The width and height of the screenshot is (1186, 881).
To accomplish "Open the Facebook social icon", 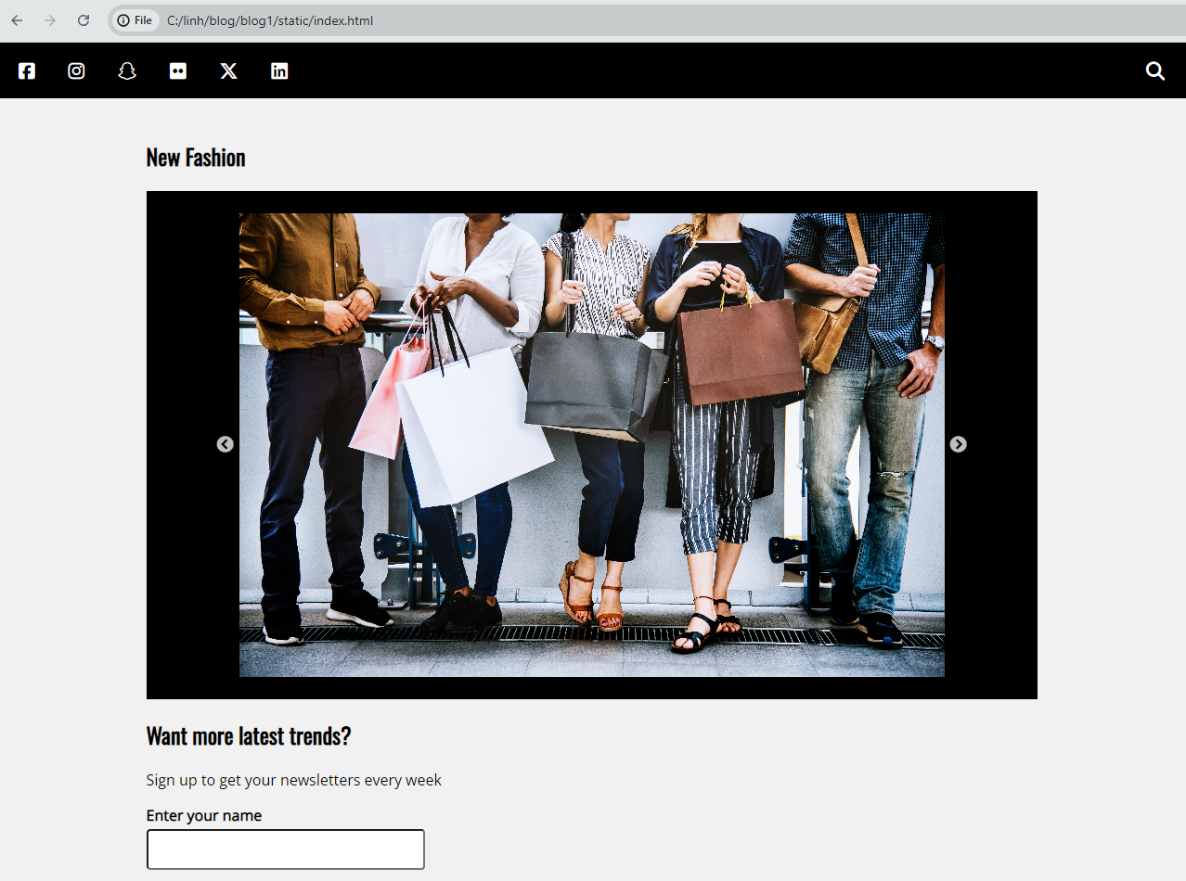I will point(26,70).
